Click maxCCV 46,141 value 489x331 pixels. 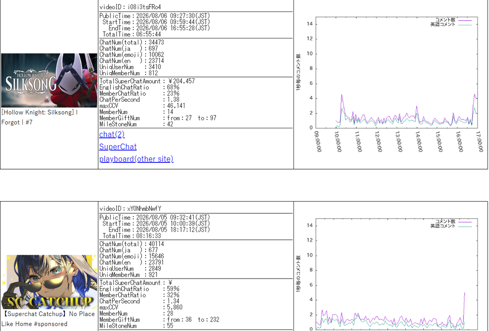point(176,106)
